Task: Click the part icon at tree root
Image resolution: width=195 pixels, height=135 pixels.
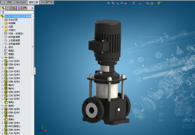Action: [x=2, y=16]
